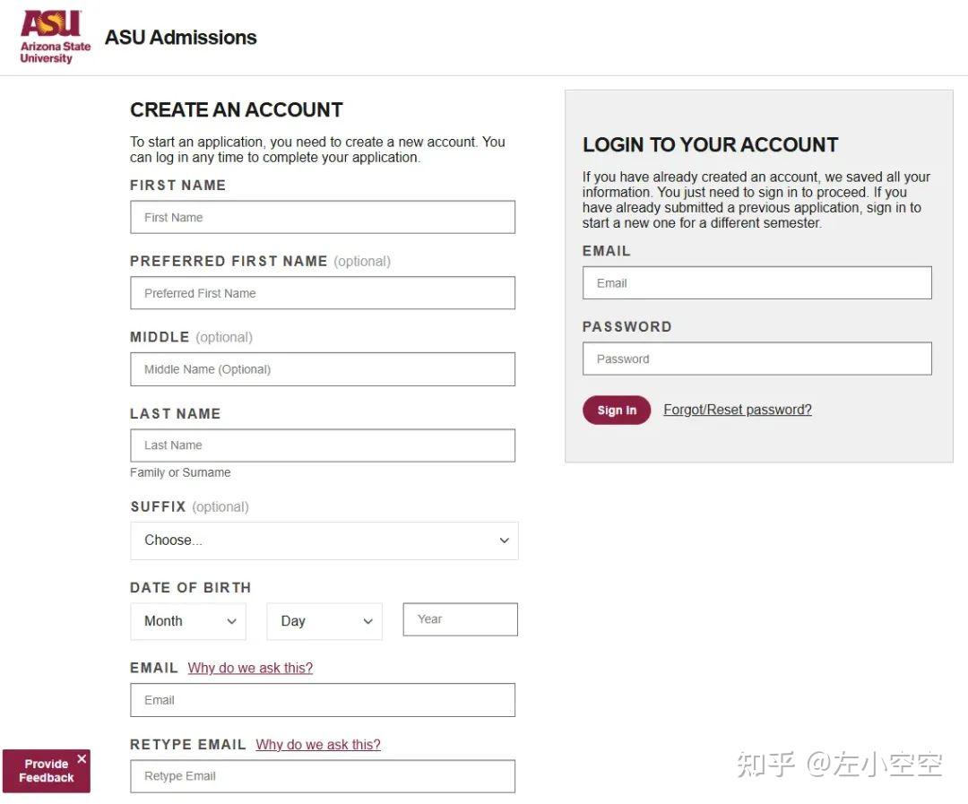Expand the Suffix dropdown
This screenshot has height=804, width=968.
coord(324,540)
